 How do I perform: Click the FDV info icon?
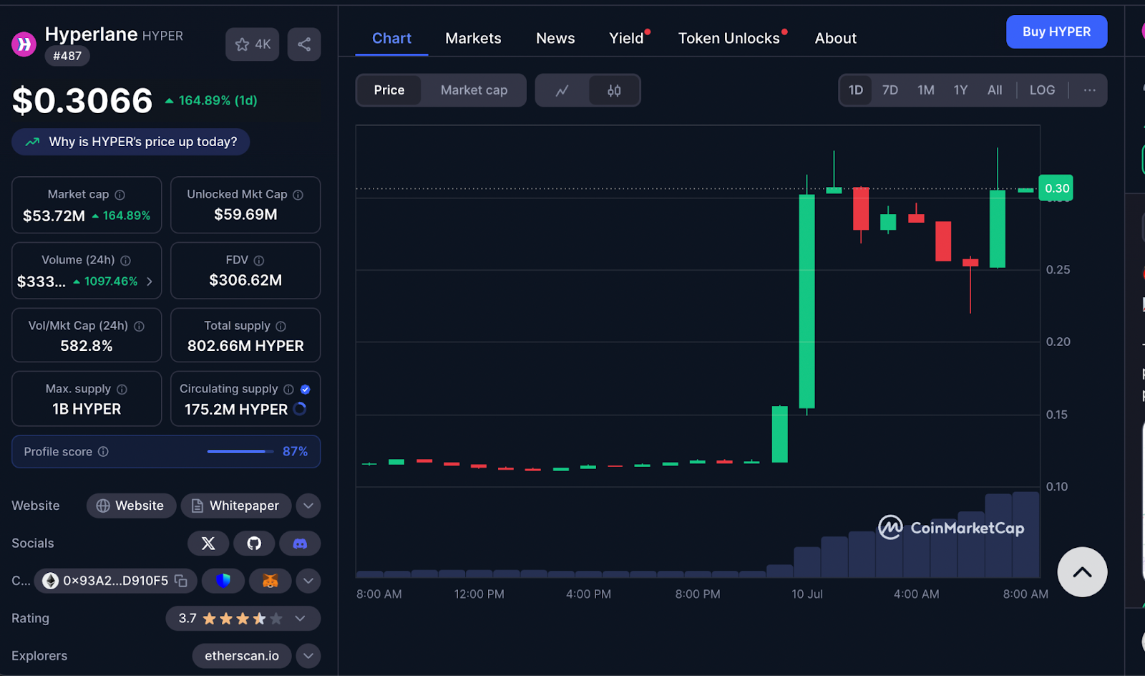259,261
